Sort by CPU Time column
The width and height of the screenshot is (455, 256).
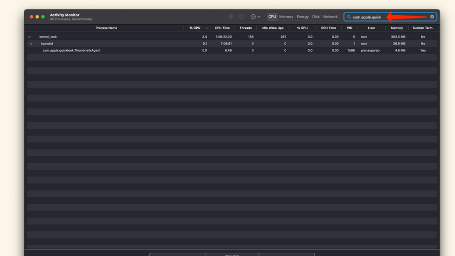[x=222, y=28]
